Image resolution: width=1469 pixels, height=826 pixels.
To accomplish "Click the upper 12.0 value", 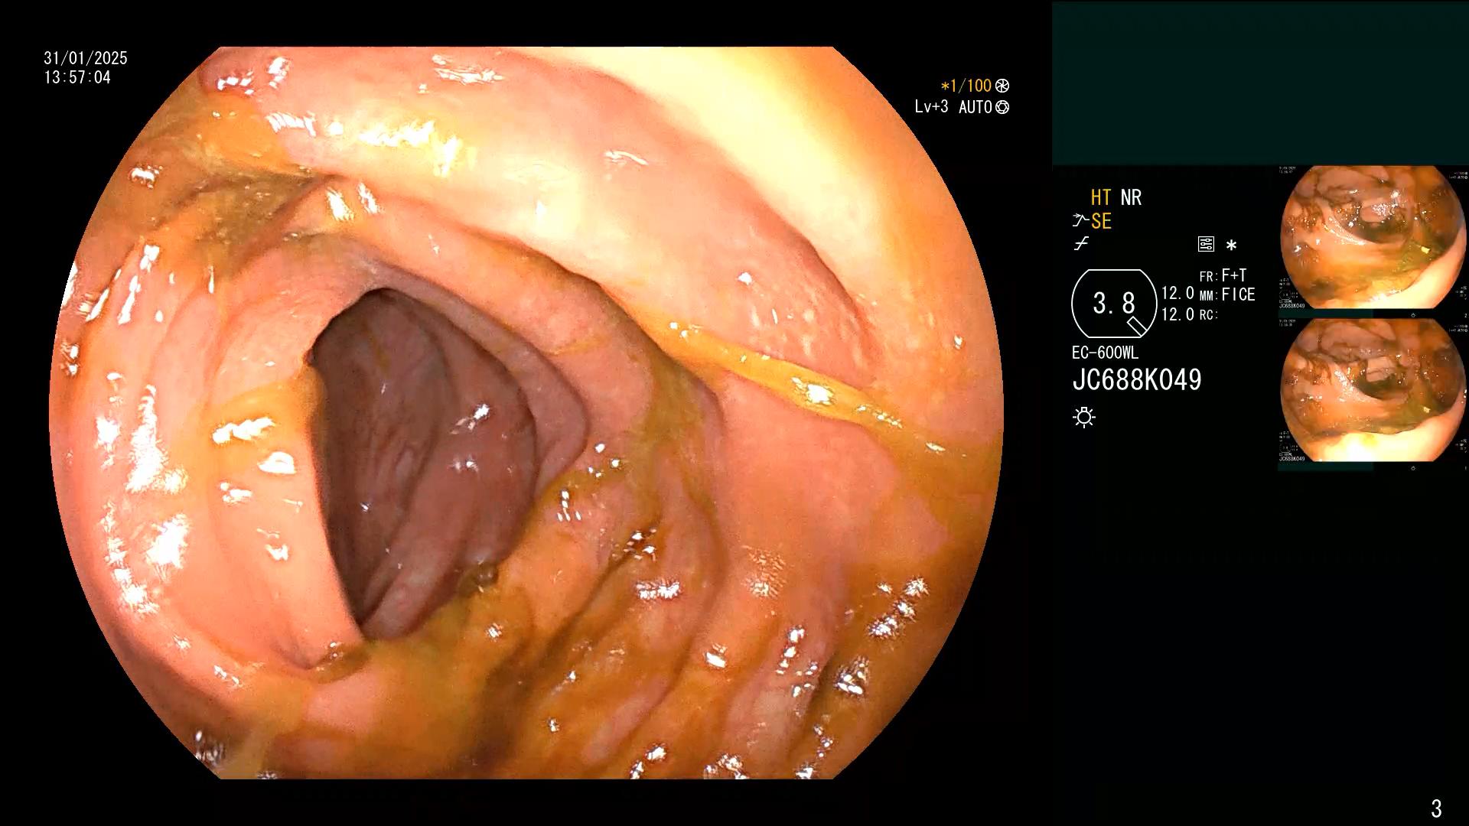I will pyautogui.click(x=1177, y=294).
